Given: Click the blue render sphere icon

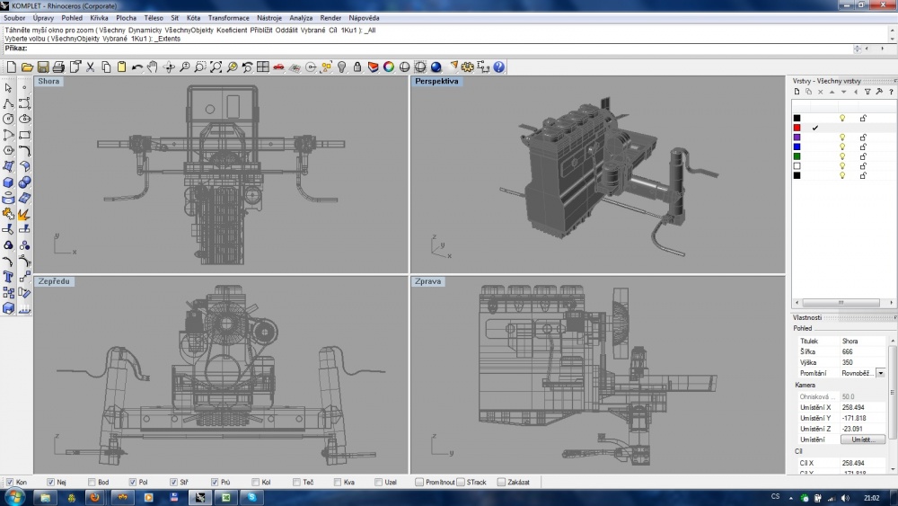Looking at the screenshot, I should [436, 67].
